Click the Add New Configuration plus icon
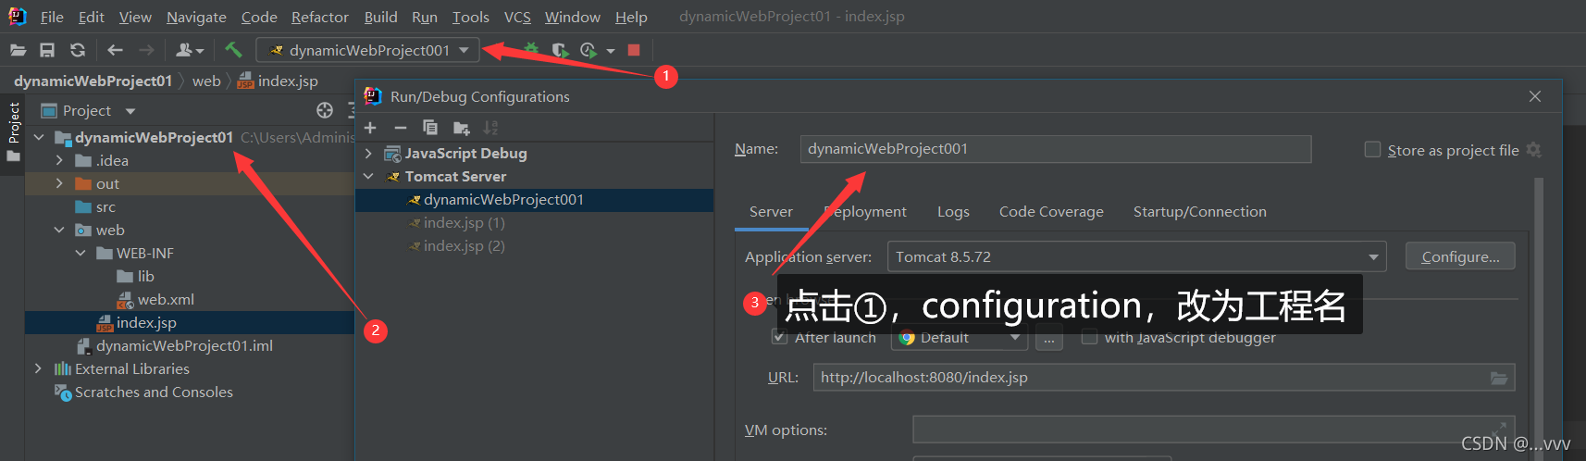1586x461 pixels. (x=370, y=128)
